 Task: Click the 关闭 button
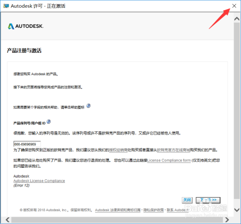[187, 200]
